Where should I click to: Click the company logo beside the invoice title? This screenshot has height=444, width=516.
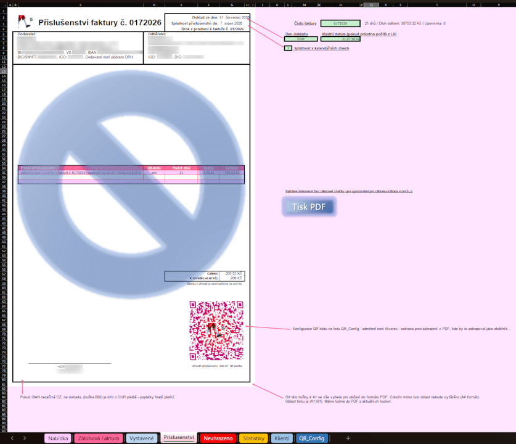tap(25, 22)
